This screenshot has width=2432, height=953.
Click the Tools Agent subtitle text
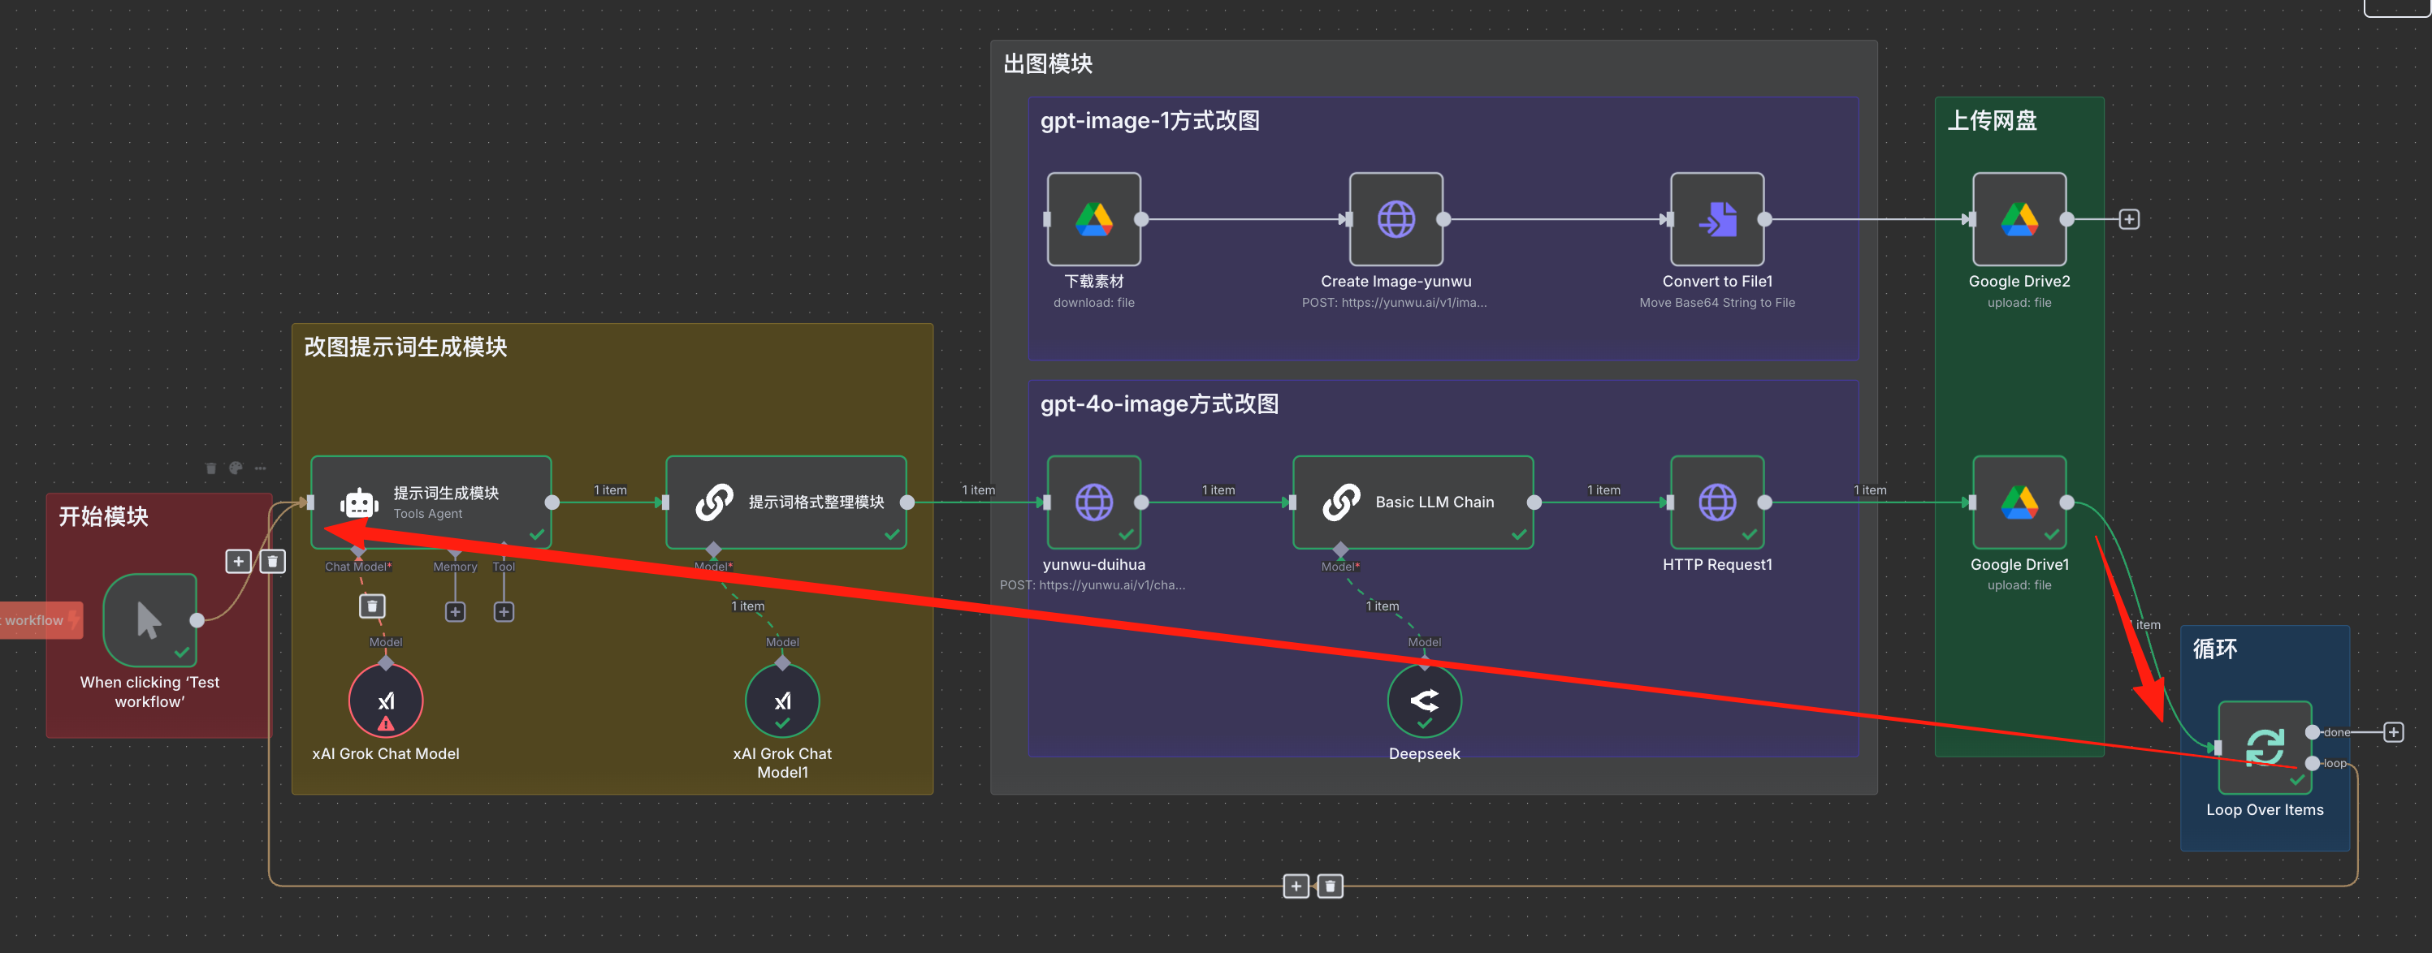pyautogui.click(x=428, y=513)
